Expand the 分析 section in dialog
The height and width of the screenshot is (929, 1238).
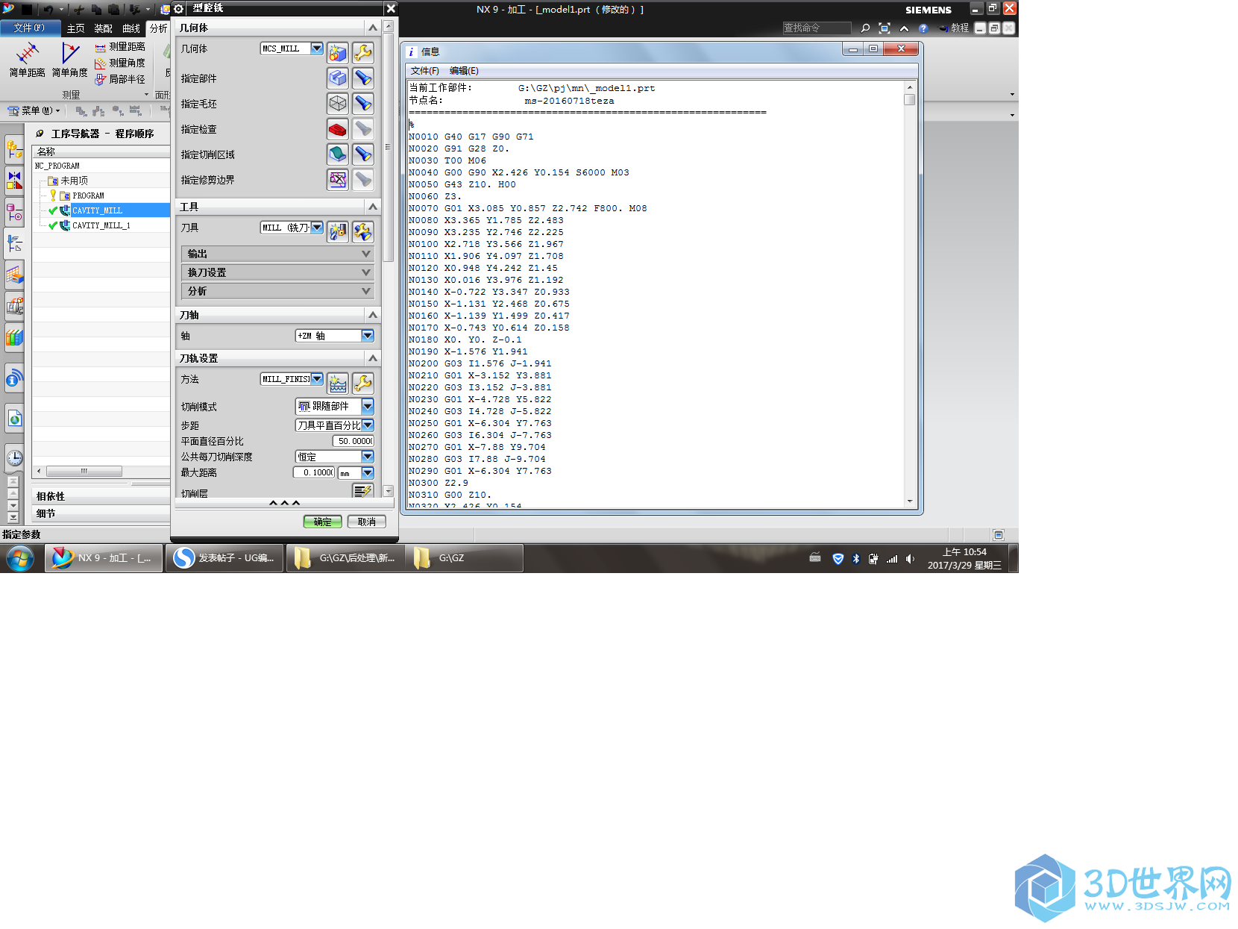click(277, 291)
